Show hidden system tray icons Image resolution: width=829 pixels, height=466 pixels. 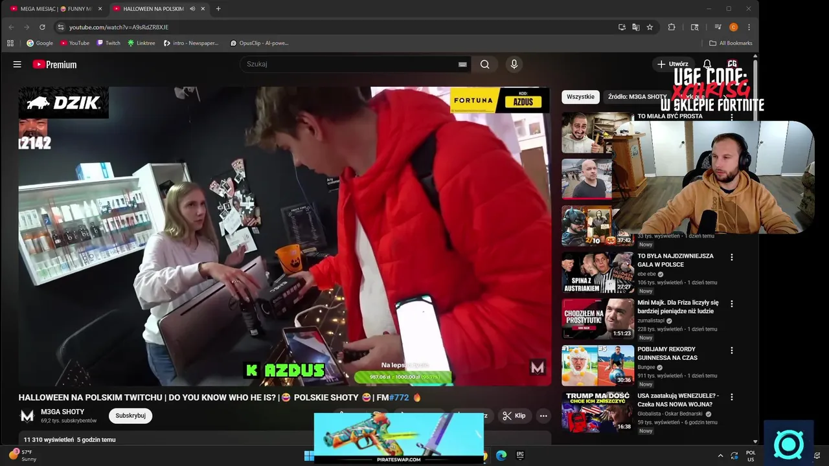tap(720, 456)
